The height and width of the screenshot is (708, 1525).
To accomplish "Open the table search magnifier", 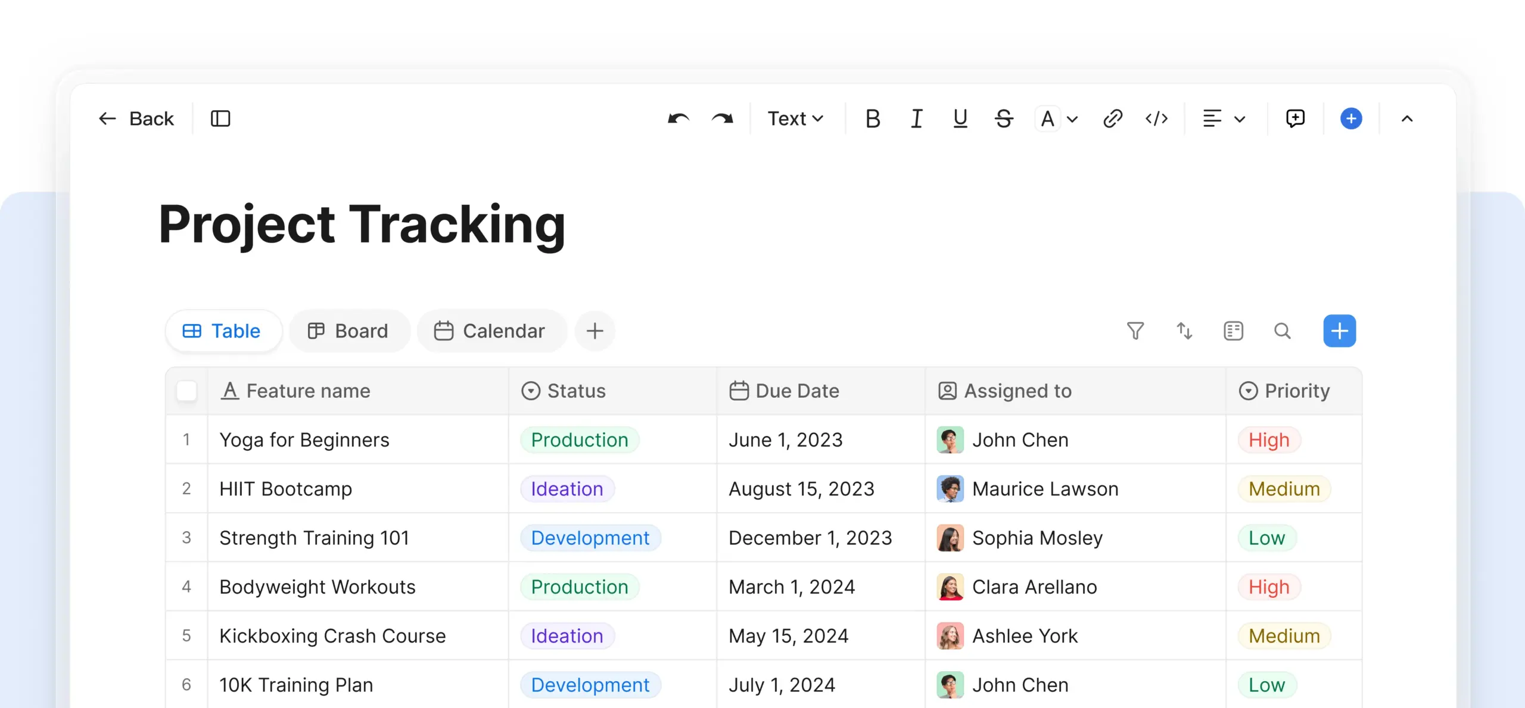I will click(x=1283, y=330).
